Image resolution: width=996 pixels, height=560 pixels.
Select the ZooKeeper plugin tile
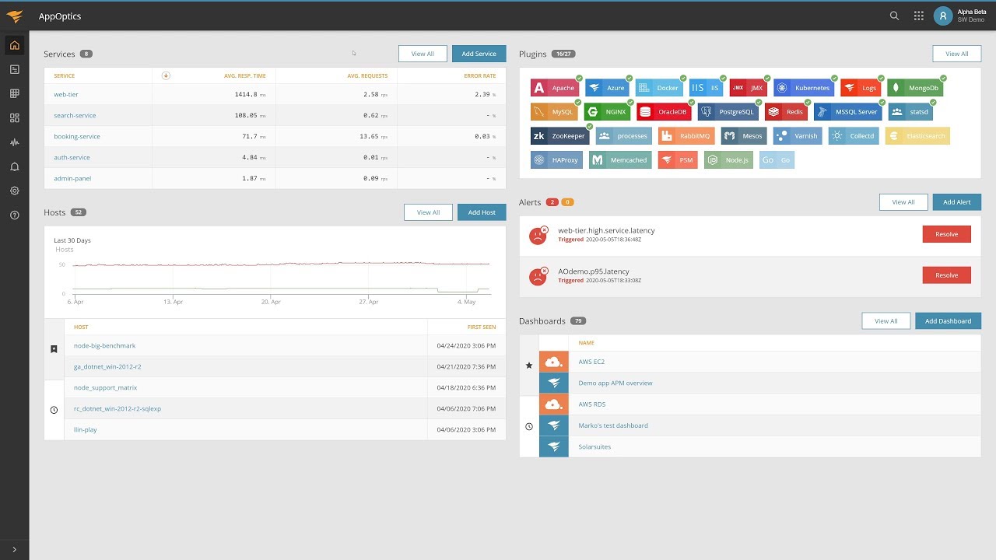pyautogui.click(x=560, y=136)
